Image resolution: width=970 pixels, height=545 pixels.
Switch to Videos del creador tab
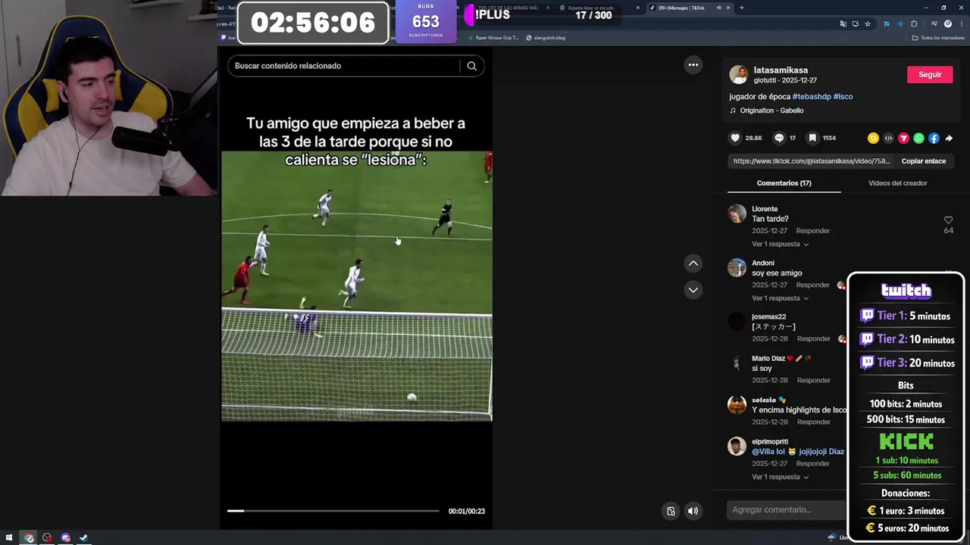click(897, 183)
